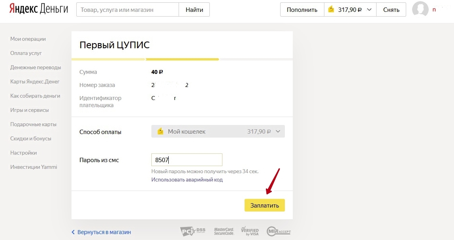This screenshot has width=454, height=240.
Task: Click the wallet icon in header balance
Action: coord(332,9)
